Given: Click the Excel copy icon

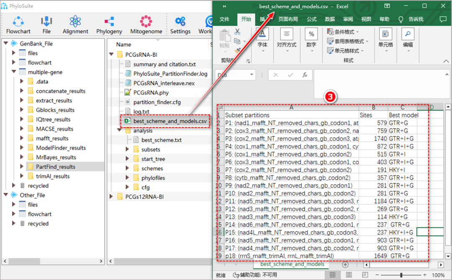Looking at the screenshot, I should [x=237, y=41].
